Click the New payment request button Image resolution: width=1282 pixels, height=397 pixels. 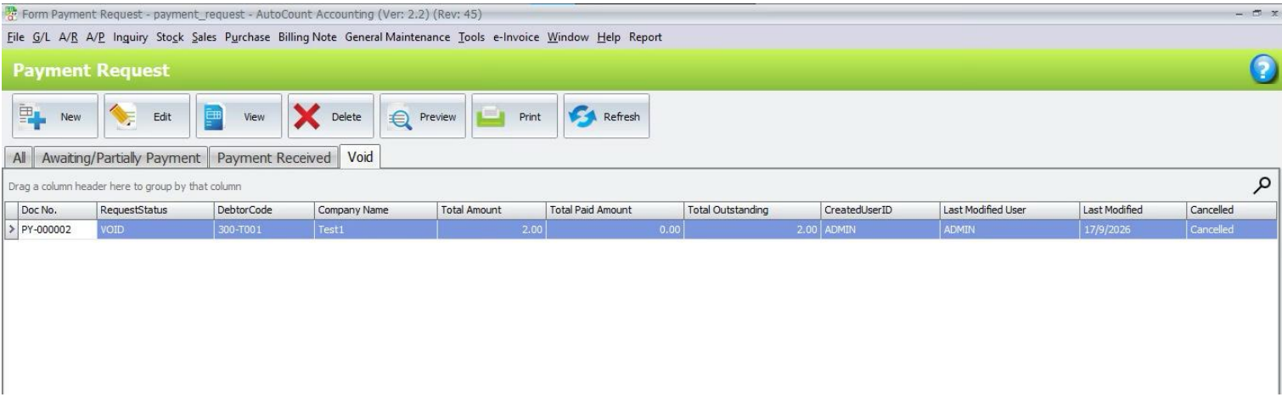click(51, 117)
